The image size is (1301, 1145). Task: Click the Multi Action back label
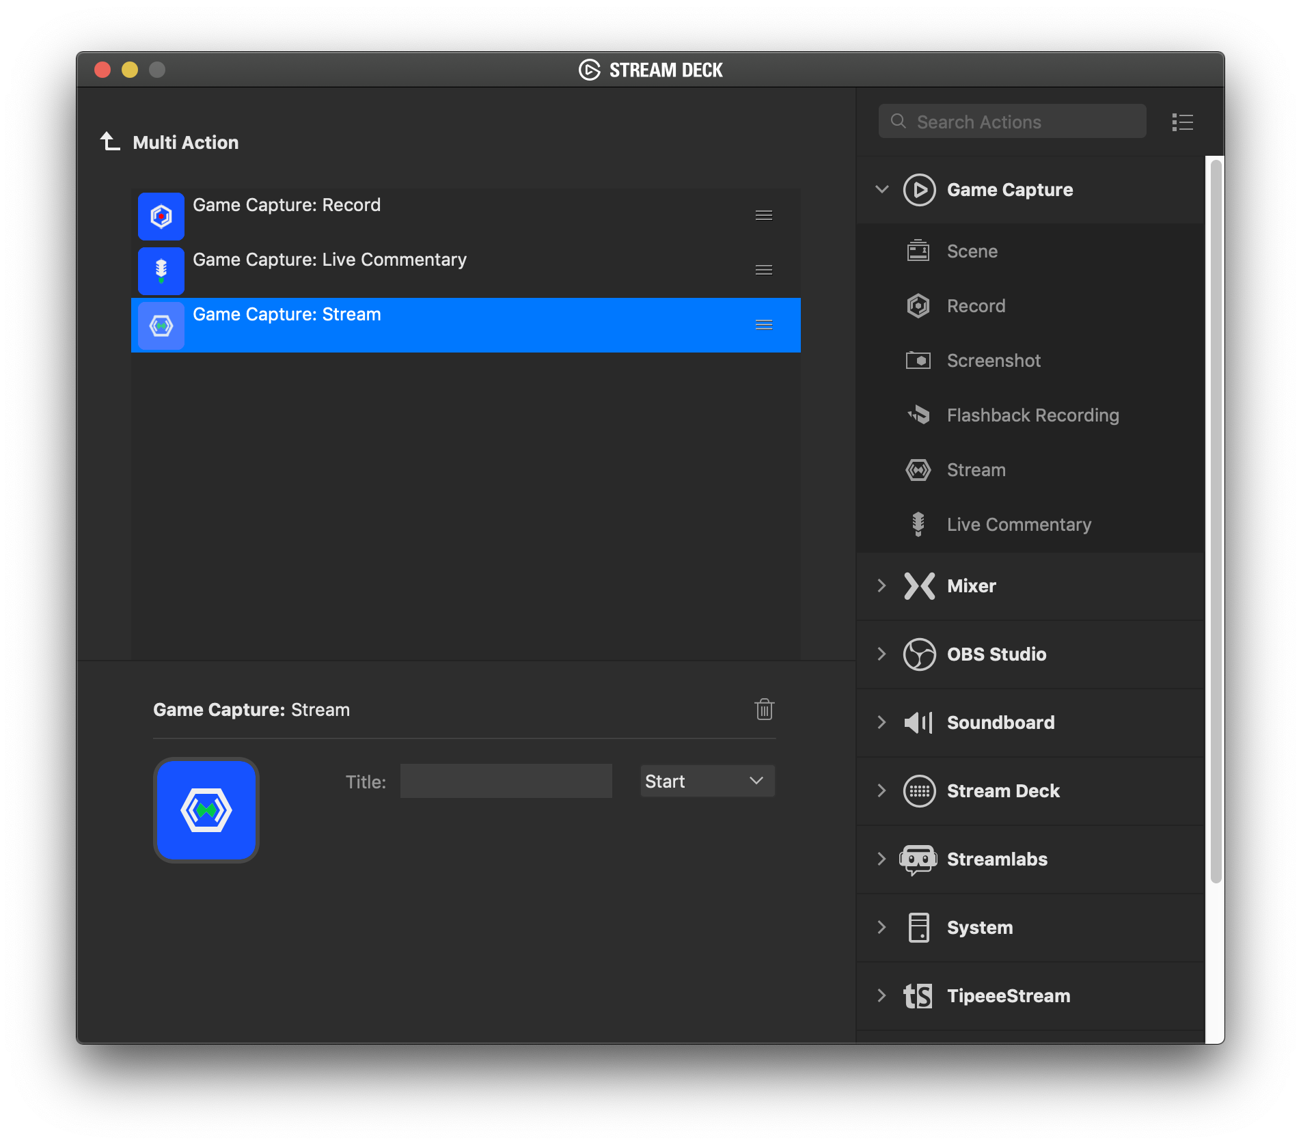click(x=186, y=142)
